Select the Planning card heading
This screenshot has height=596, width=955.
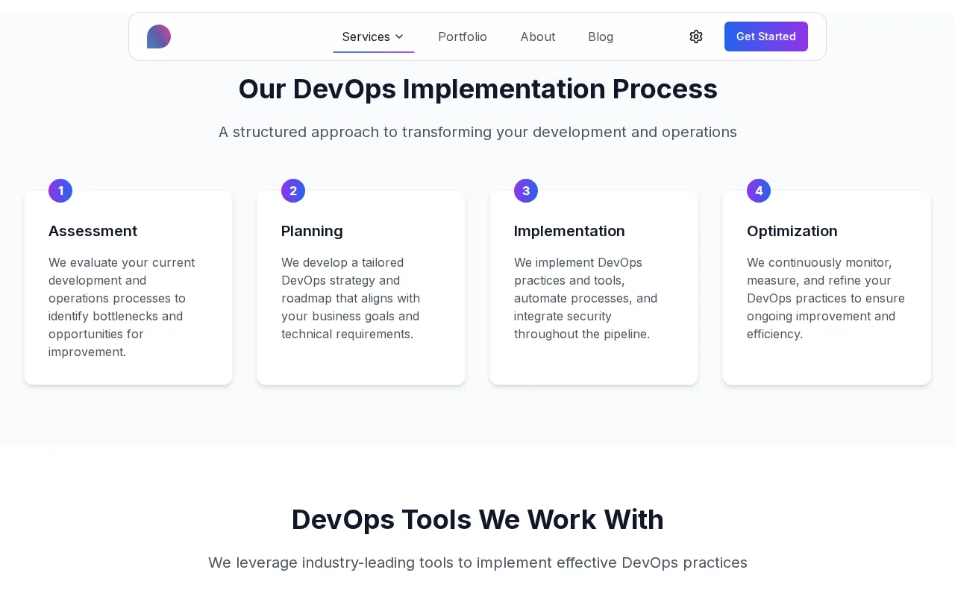point(312,231)
